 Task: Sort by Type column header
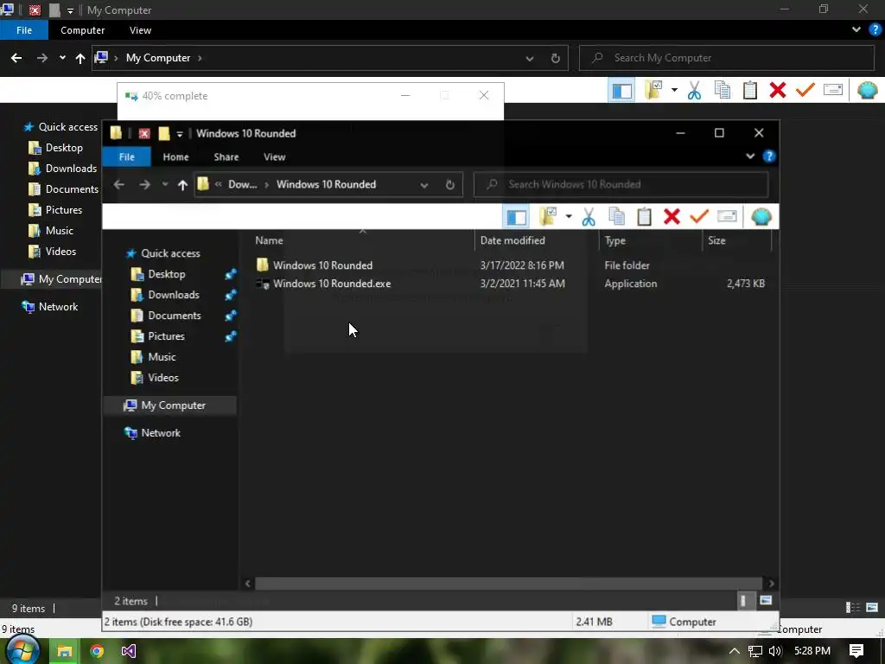coord(615,240)
